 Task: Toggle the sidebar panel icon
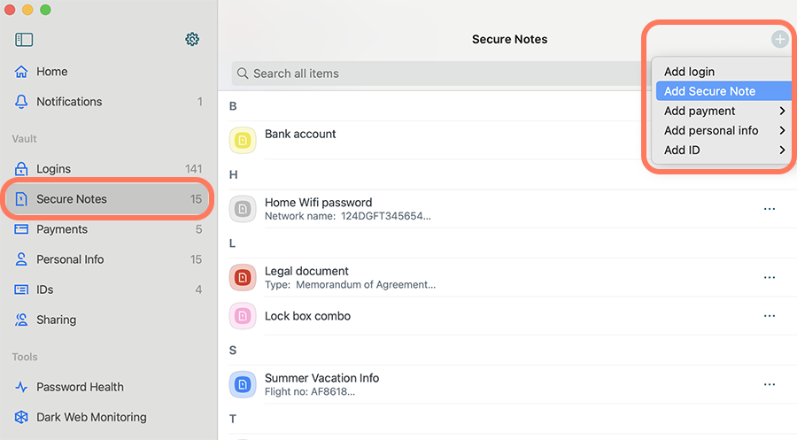pyautogui.click(x=24, y=40)
